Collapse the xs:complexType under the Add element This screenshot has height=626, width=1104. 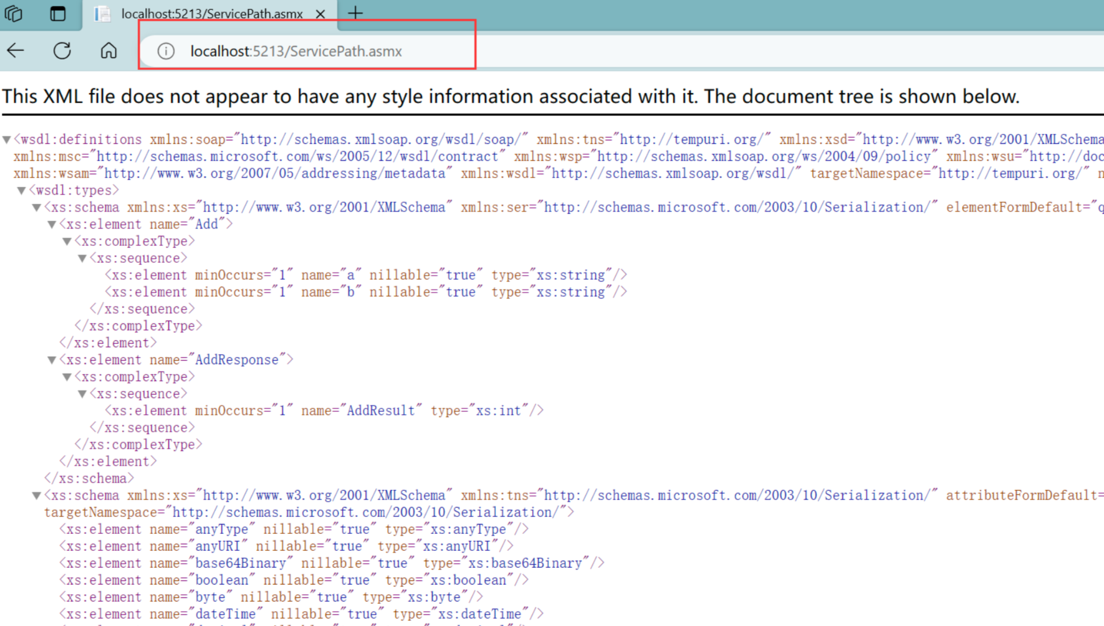pyautogui.click(x=66, y=241)
